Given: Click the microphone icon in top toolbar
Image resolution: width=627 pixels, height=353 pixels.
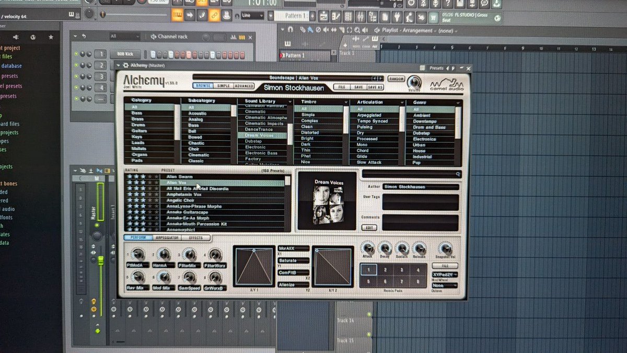Looking at the screenshot, I should tap(435, 3).
